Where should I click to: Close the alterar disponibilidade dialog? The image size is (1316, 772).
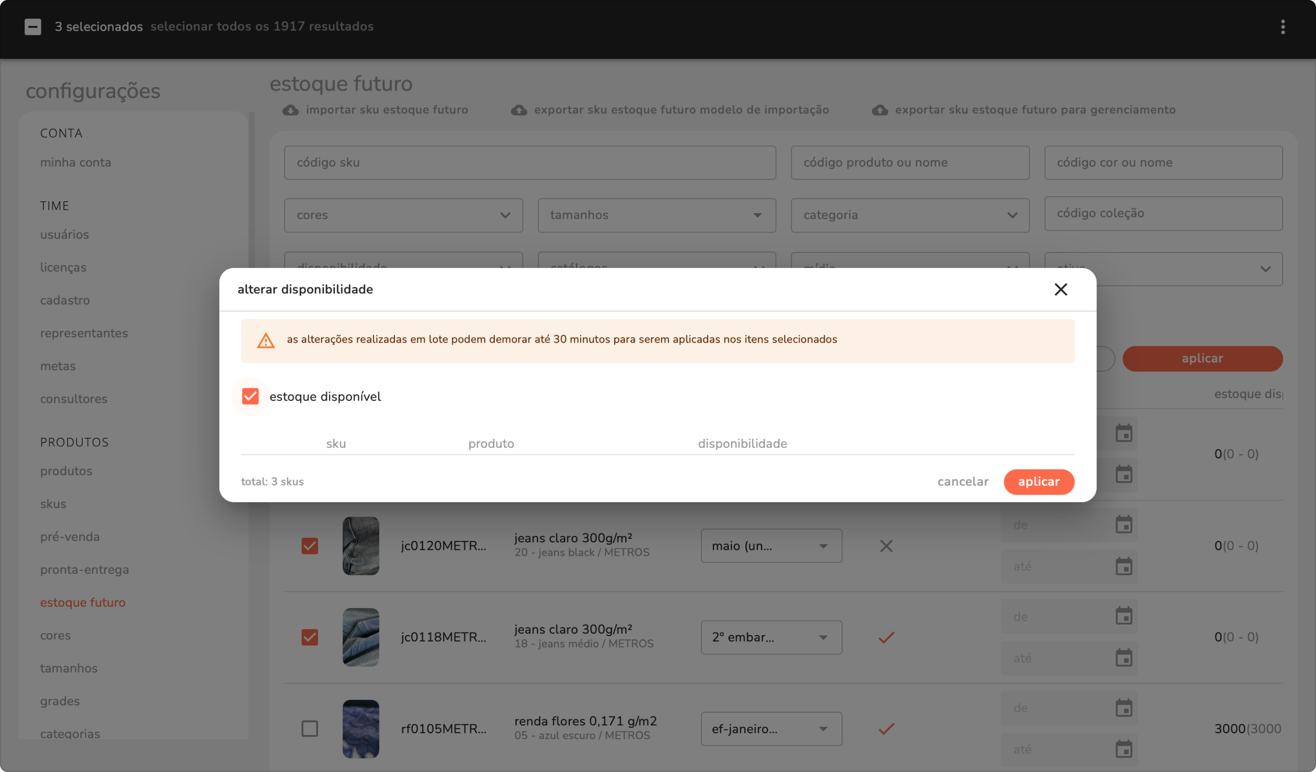(x=1060, y=289)
